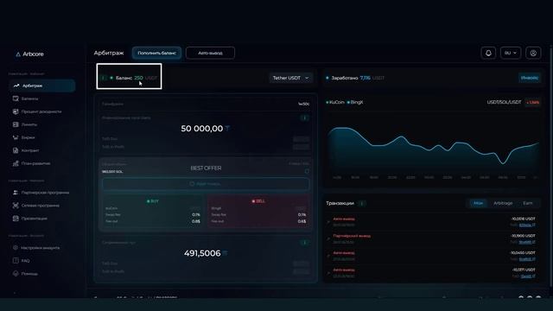The width and height of the screenshot is (553, 311).
Task: Click the Настройки аккаунта gear icon
Action: coord(16,248)
